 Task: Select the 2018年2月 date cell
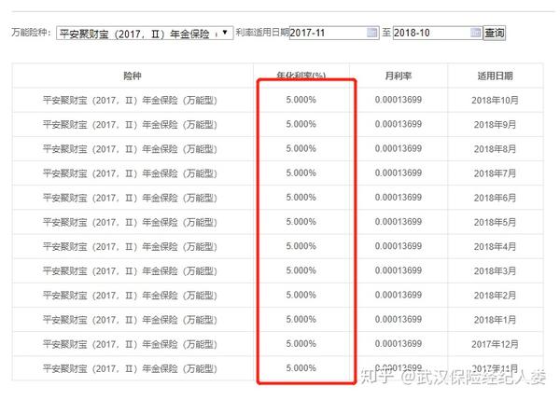[495, 296]
